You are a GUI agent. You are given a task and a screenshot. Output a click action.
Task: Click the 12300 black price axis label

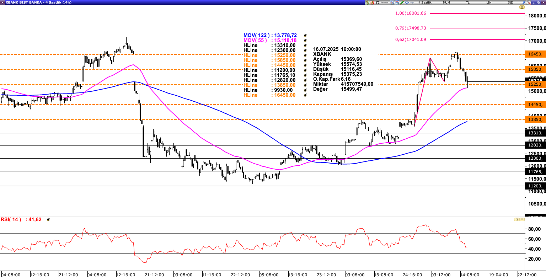coord(535,158)
